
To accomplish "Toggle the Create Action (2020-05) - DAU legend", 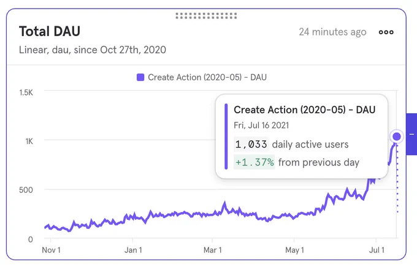I will (202, 77).
